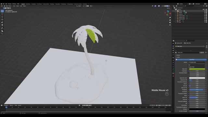
Task: Collapse the Collection tree in outliner
Action: pos(175,9)
